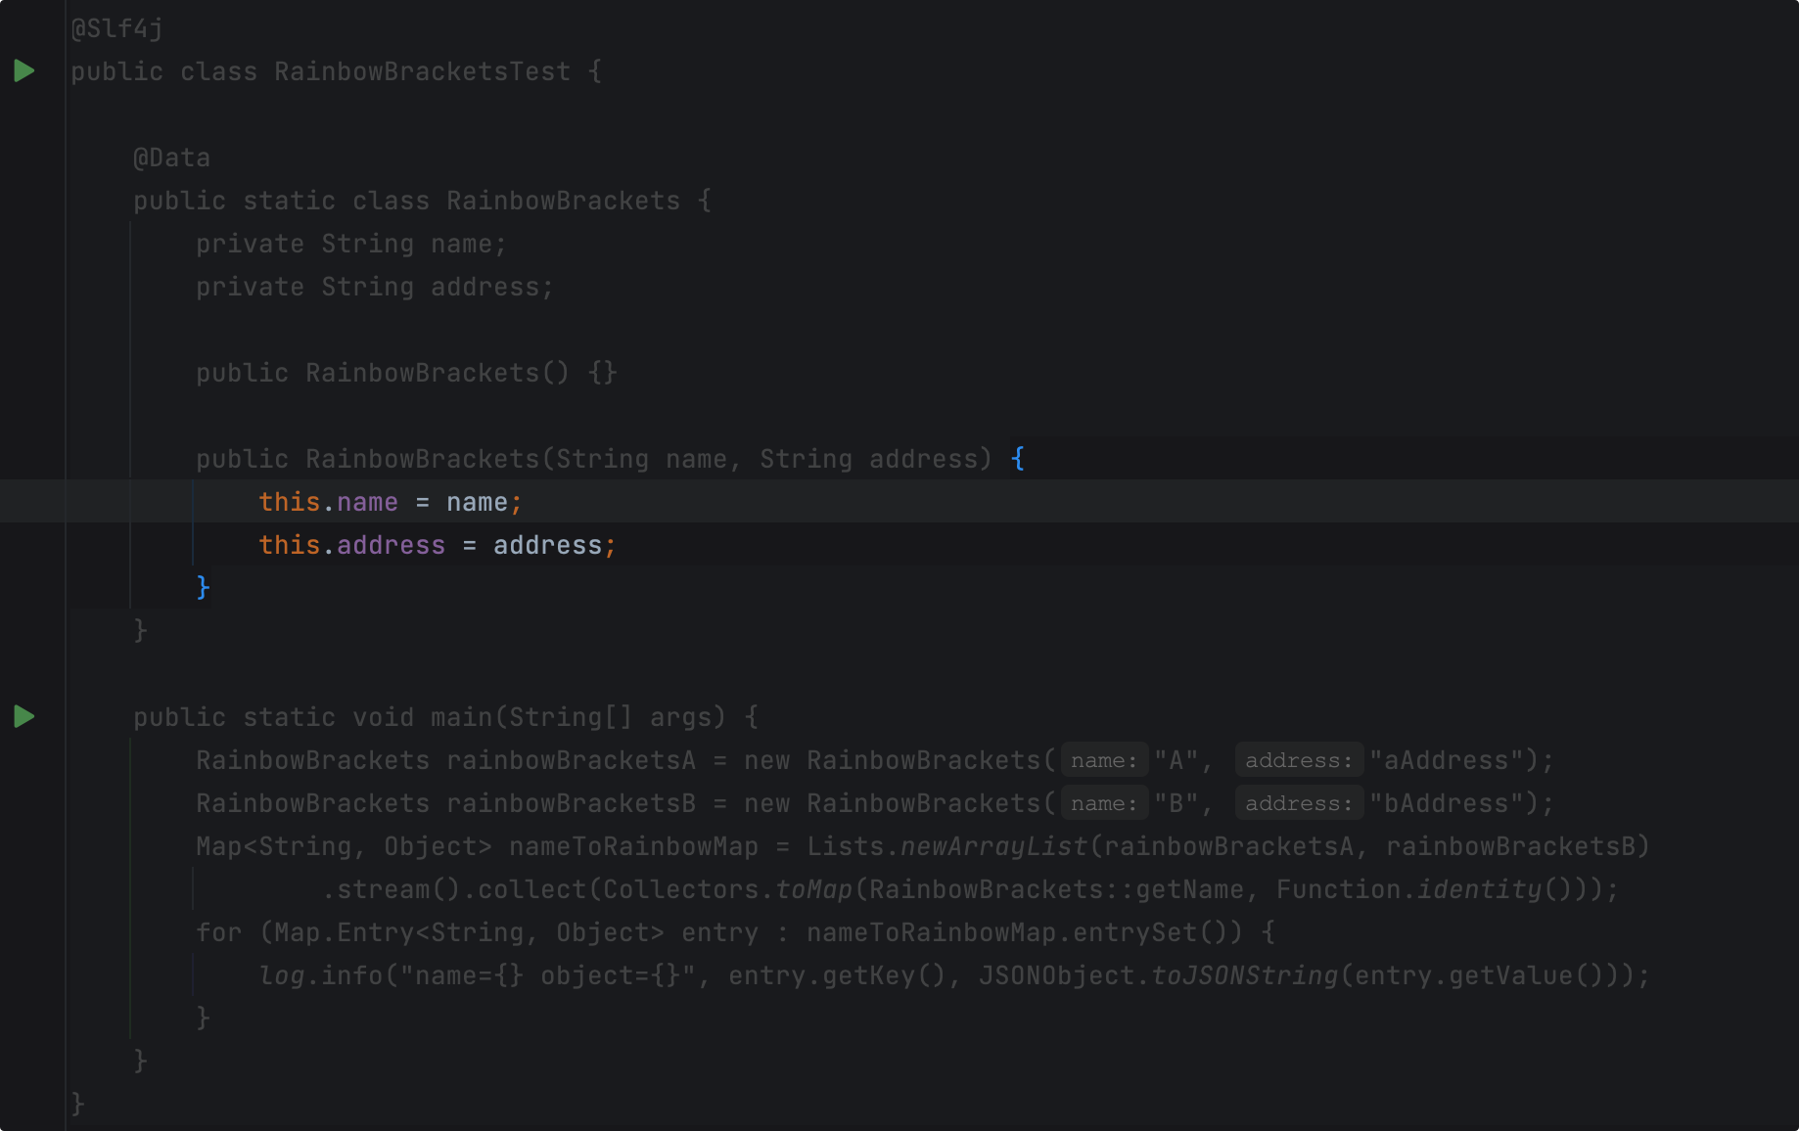Click the highlighted this.name assignment line

pyautogui.click(x=389, y=502)
